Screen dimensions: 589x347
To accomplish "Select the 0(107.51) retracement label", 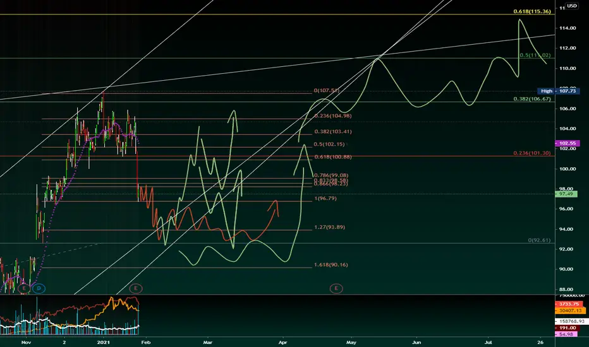I will tap(327, 90).
